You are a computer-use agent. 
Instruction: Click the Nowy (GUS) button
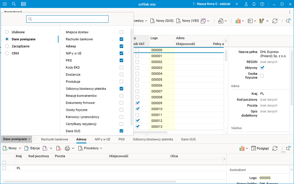pos(162,21)
